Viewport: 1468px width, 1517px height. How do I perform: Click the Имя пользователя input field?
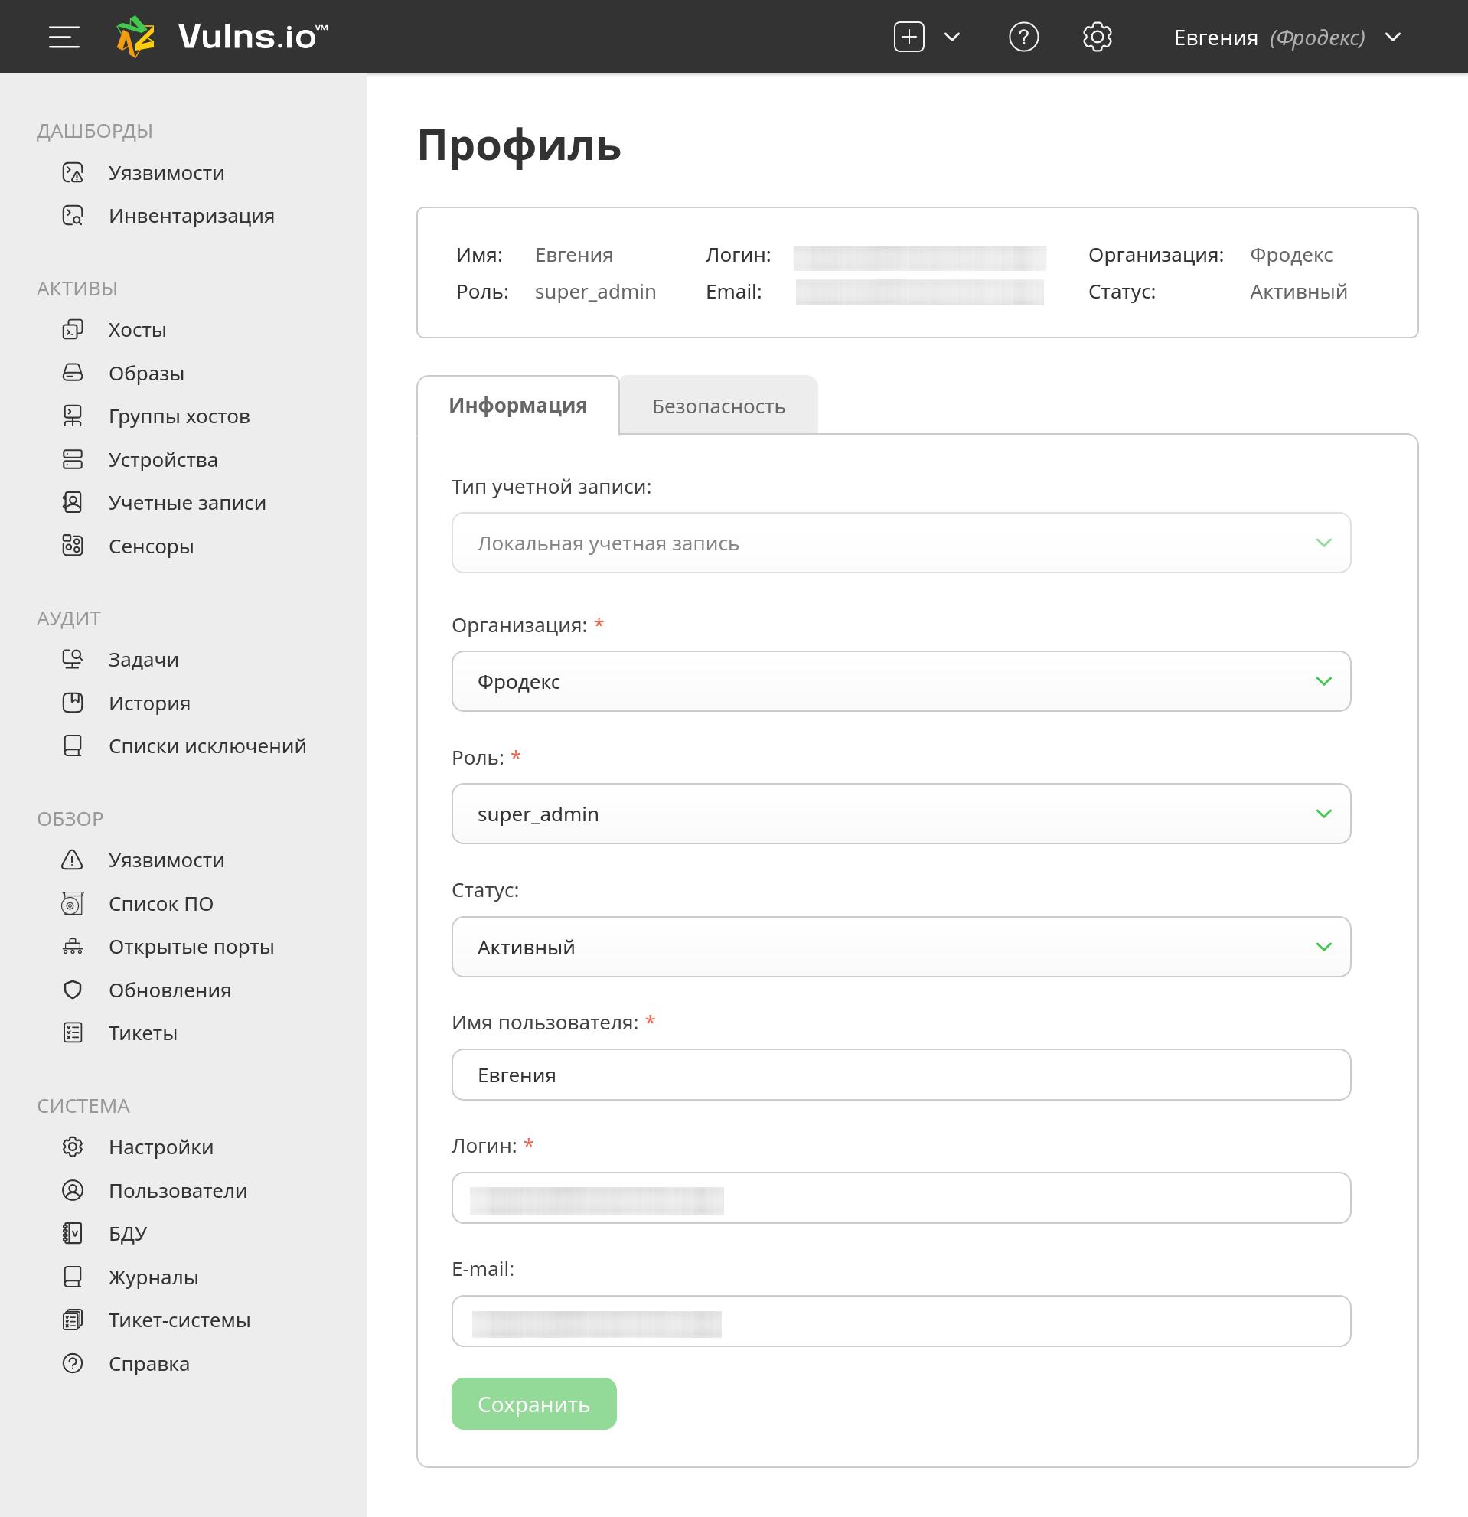(x=901, y=1075)
